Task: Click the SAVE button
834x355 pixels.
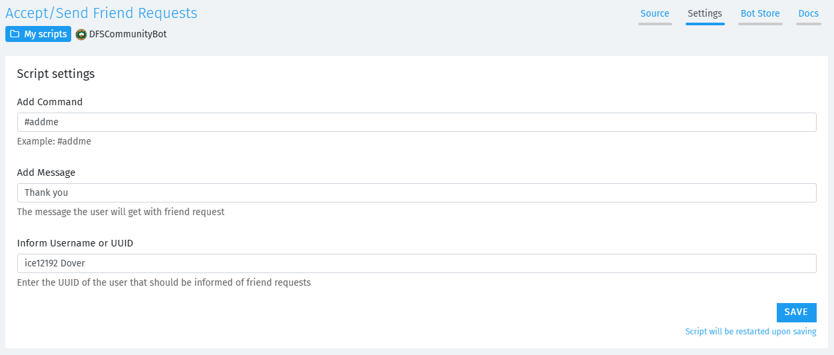Action: tap(796, 312)
